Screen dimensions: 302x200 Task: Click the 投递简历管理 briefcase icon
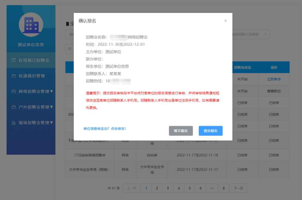pyautogui.click(x=14, y=75)
